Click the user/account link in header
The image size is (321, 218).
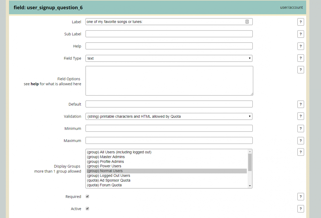coord(291,7)
